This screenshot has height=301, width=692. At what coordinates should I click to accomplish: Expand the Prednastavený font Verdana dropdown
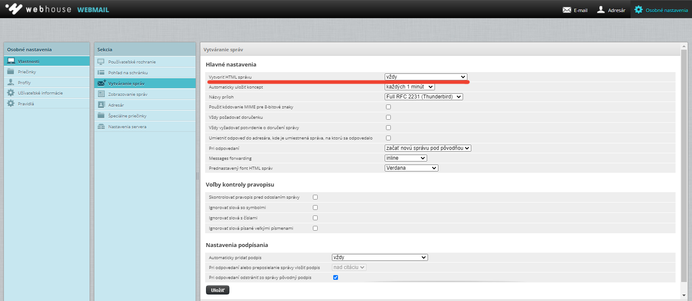(x=411, y=168)
